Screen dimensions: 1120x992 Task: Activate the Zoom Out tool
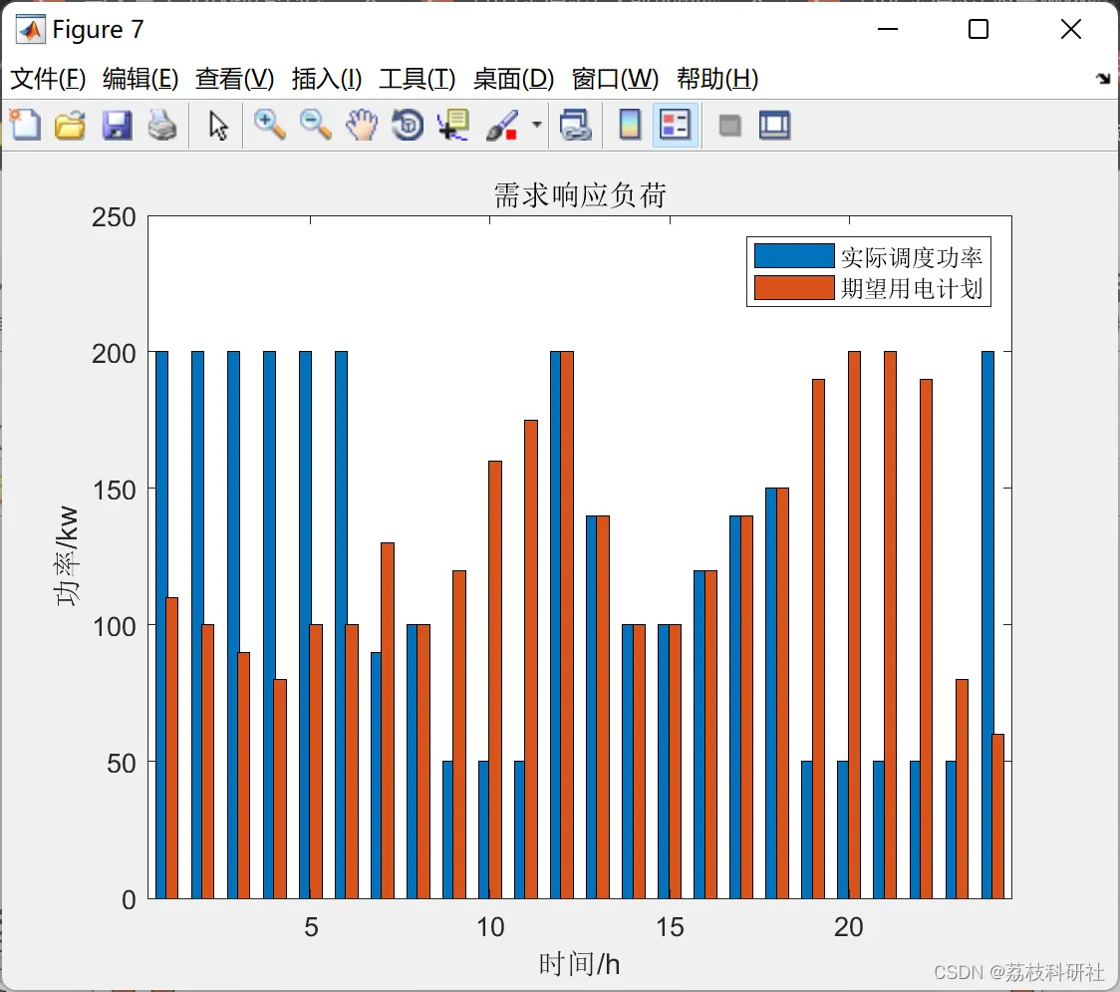pos(315,125)
